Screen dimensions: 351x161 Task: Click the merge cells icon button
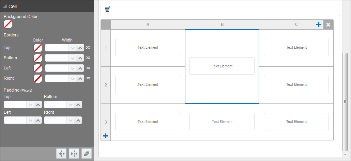click(x=74, y=154)
